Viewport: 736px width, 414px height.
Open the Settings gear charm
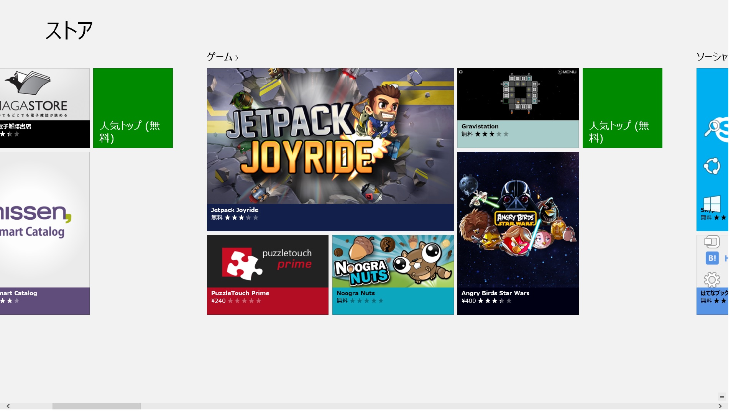tap(712, 279)
